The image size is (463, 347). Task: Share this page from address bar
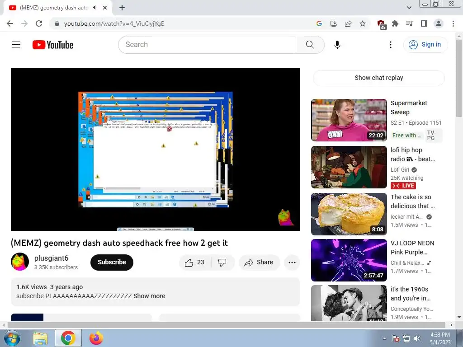(348, 23)
